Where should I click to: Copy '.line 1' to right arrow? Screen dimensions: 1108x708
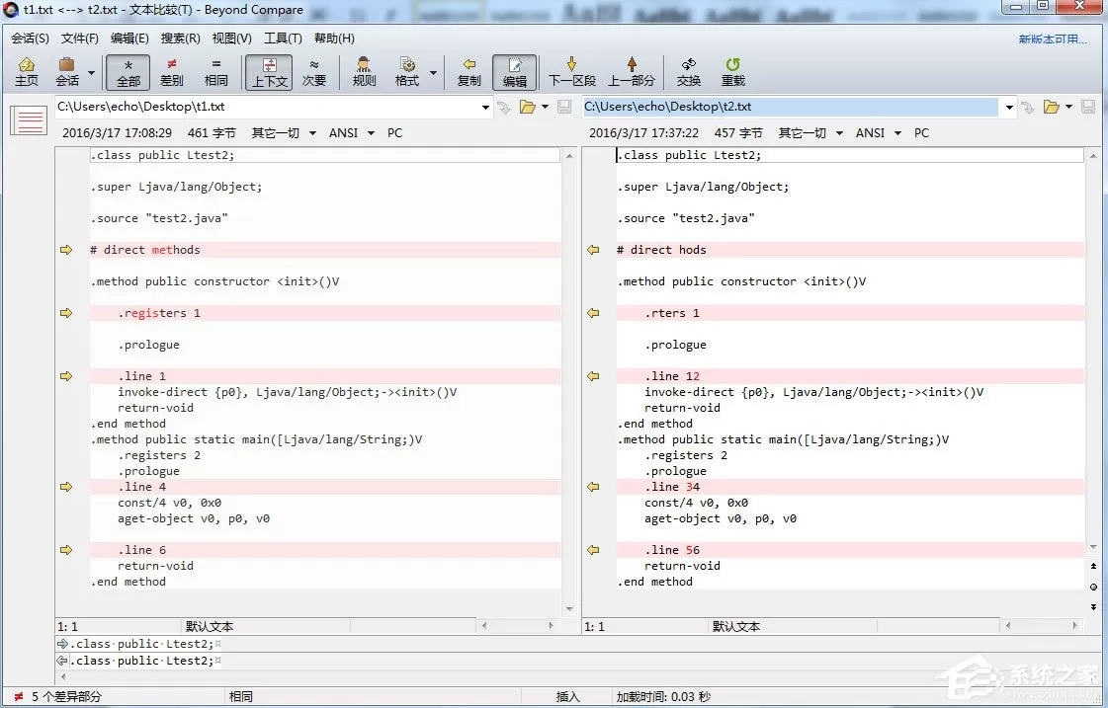click(66, 376)
